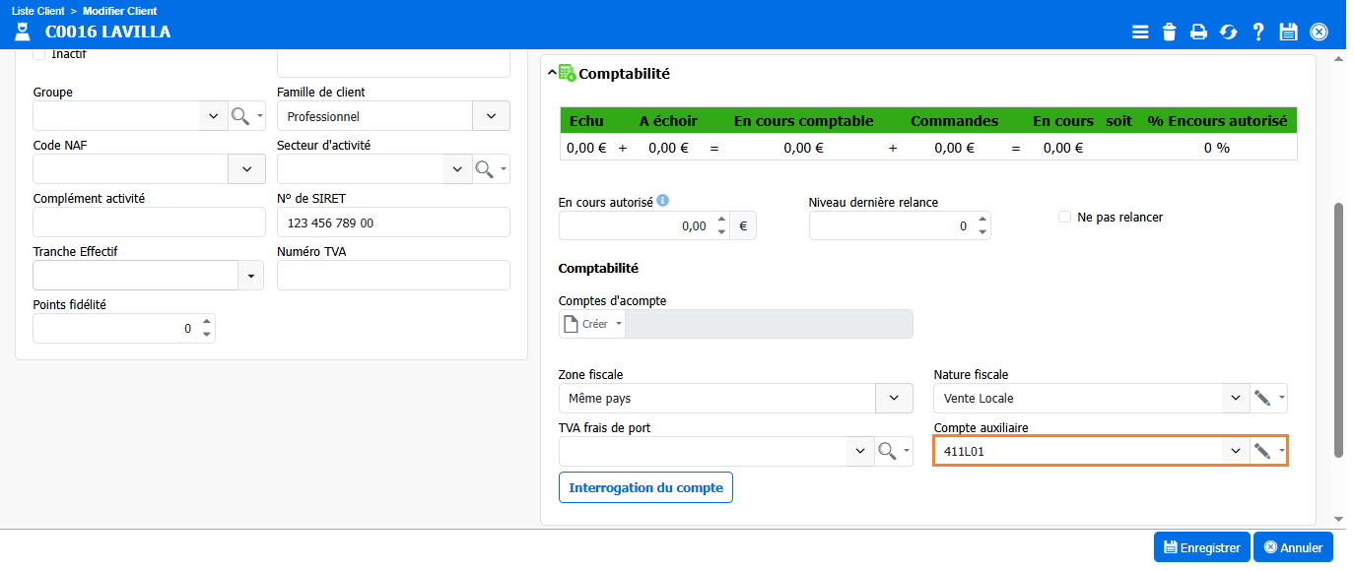Toggle the Inactif checkbox

coord(39,54)
